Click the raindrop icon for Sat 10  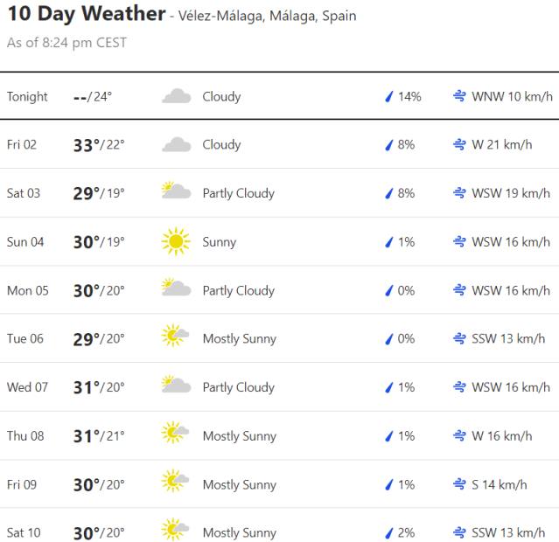click(389, 533)
